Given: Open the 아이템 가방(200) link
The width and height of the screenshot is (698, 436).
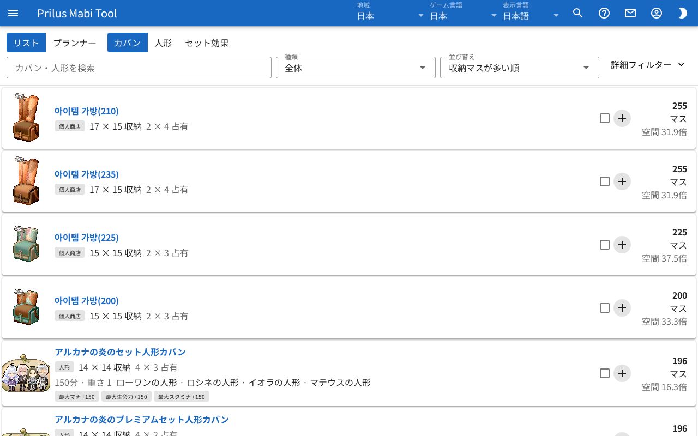Looking at the screenshot, I should click(87, 301).
